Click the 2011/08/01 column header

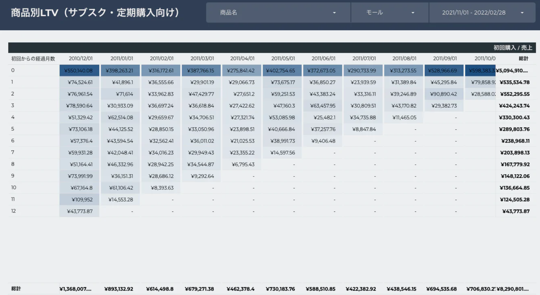(x=404, y=58)
